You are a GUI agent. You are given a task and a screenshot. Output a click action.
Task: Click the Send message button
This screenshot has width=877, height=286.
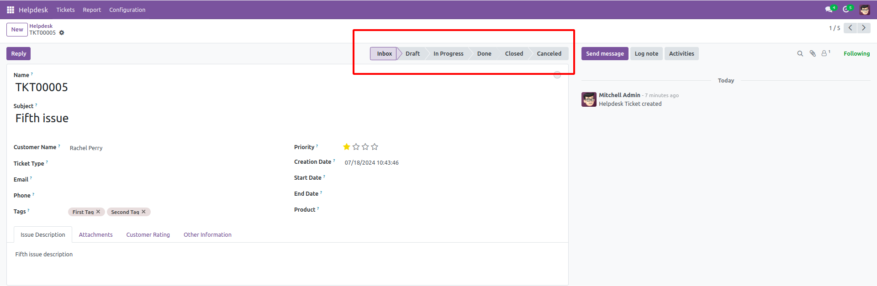click(605, 54)
